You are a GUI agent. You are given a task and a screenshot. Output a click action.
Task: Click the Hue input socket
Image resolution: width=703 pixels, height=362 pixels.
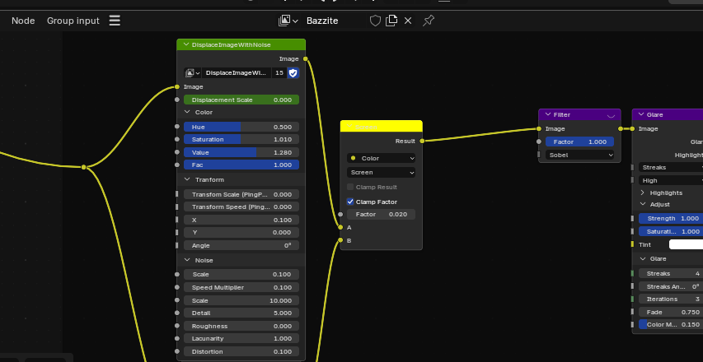pos(177,127)
